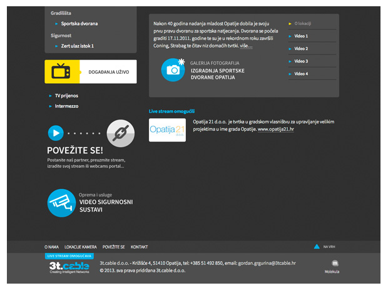This screenshot has width=388, height=288.
Task: Open the O NAMA footer menu
Action: coord(51,247)
